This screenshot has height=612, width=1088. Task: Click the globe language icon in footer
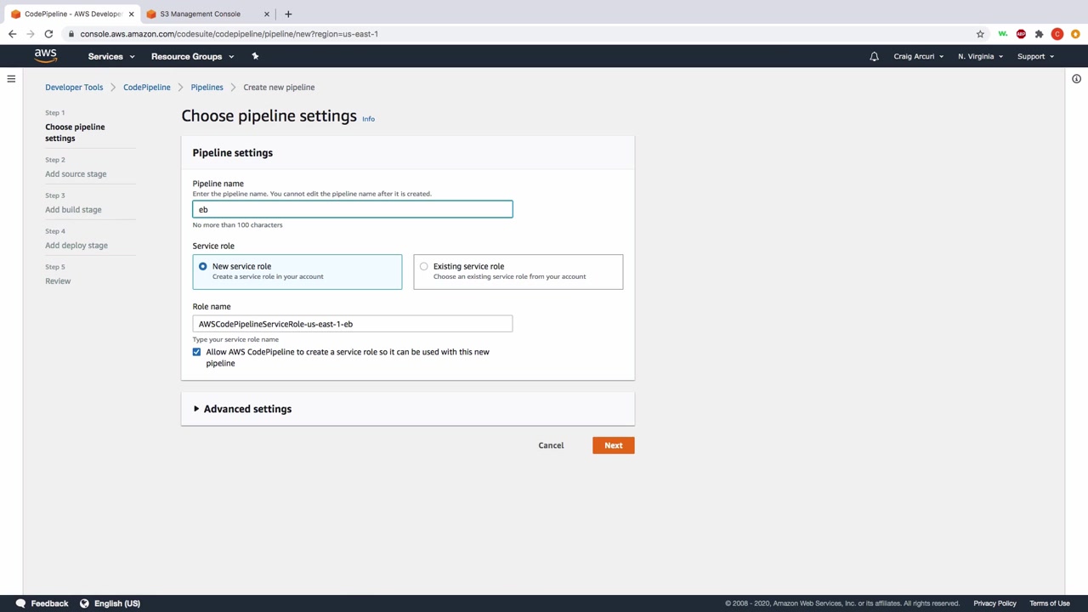click(84, 603)
